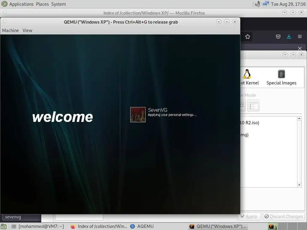Dismiss the Firefox notification bar with X
307x230 pixels.
point(300,48)
